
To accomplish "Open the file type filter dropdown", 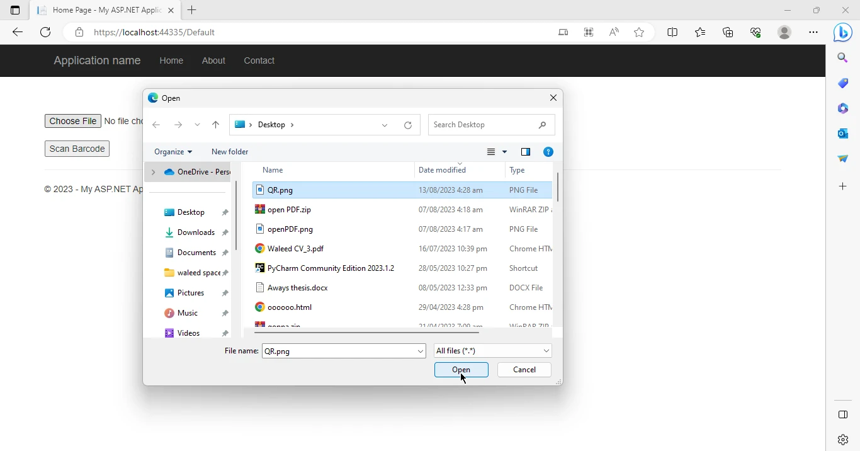I will click(493, 351).
